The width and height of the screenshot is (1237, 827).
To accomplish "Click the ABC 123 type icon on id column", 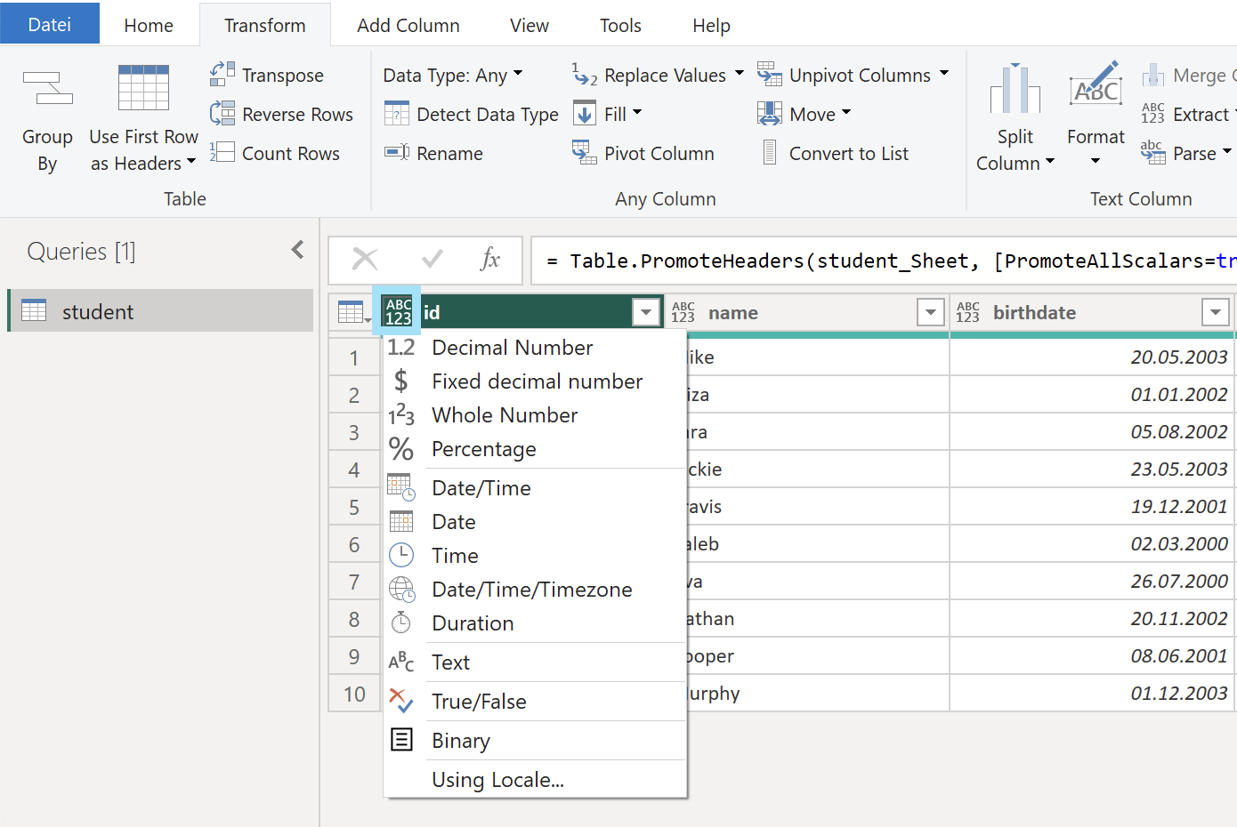I will pyautogui.click(x=398, y=311).
